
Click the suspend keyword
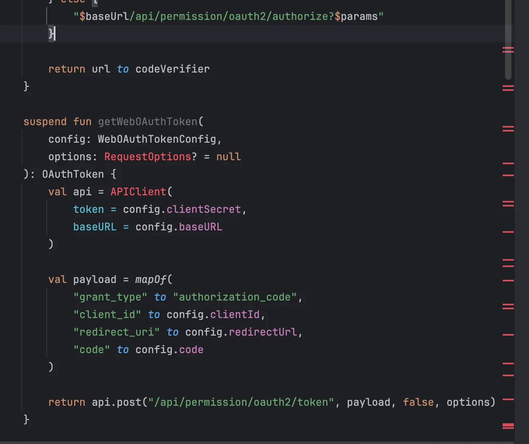click(x=45, y=122)
